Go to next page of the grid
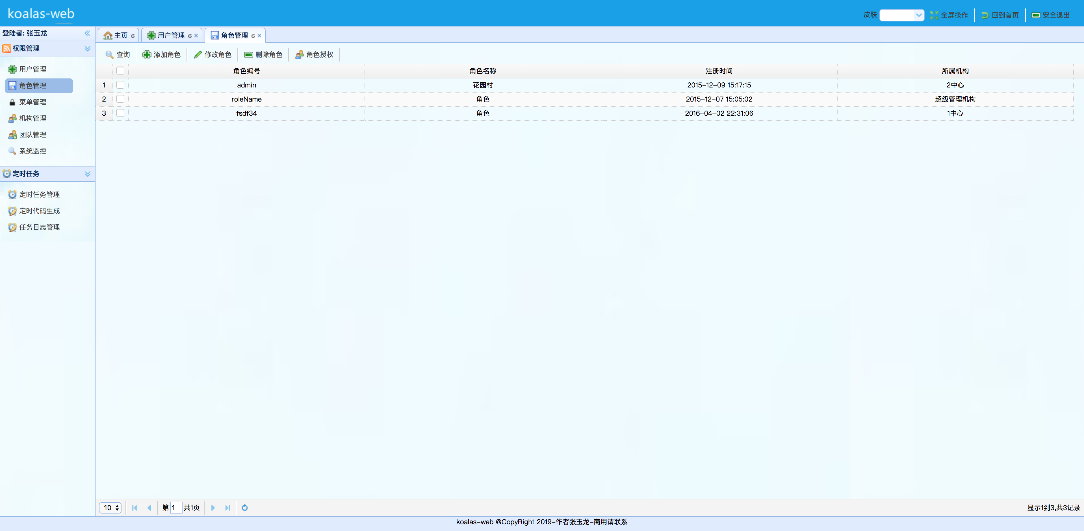 tap(213, 508)
